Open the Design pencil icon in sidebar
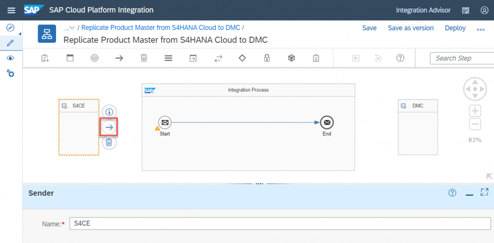The width and height of the screenshot is (494, 243). tap(11, 43)
